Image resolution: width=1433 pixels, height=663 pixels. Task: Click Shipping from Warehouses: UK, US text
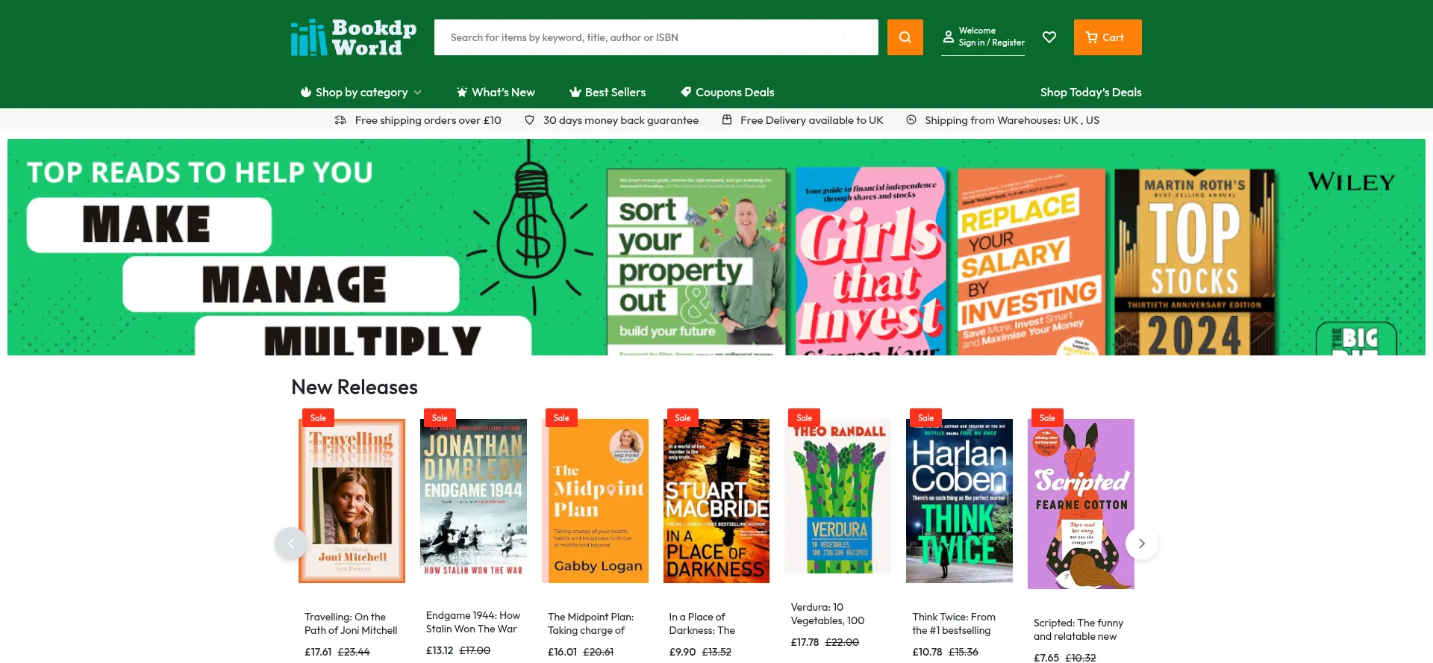coord(1011,120)
